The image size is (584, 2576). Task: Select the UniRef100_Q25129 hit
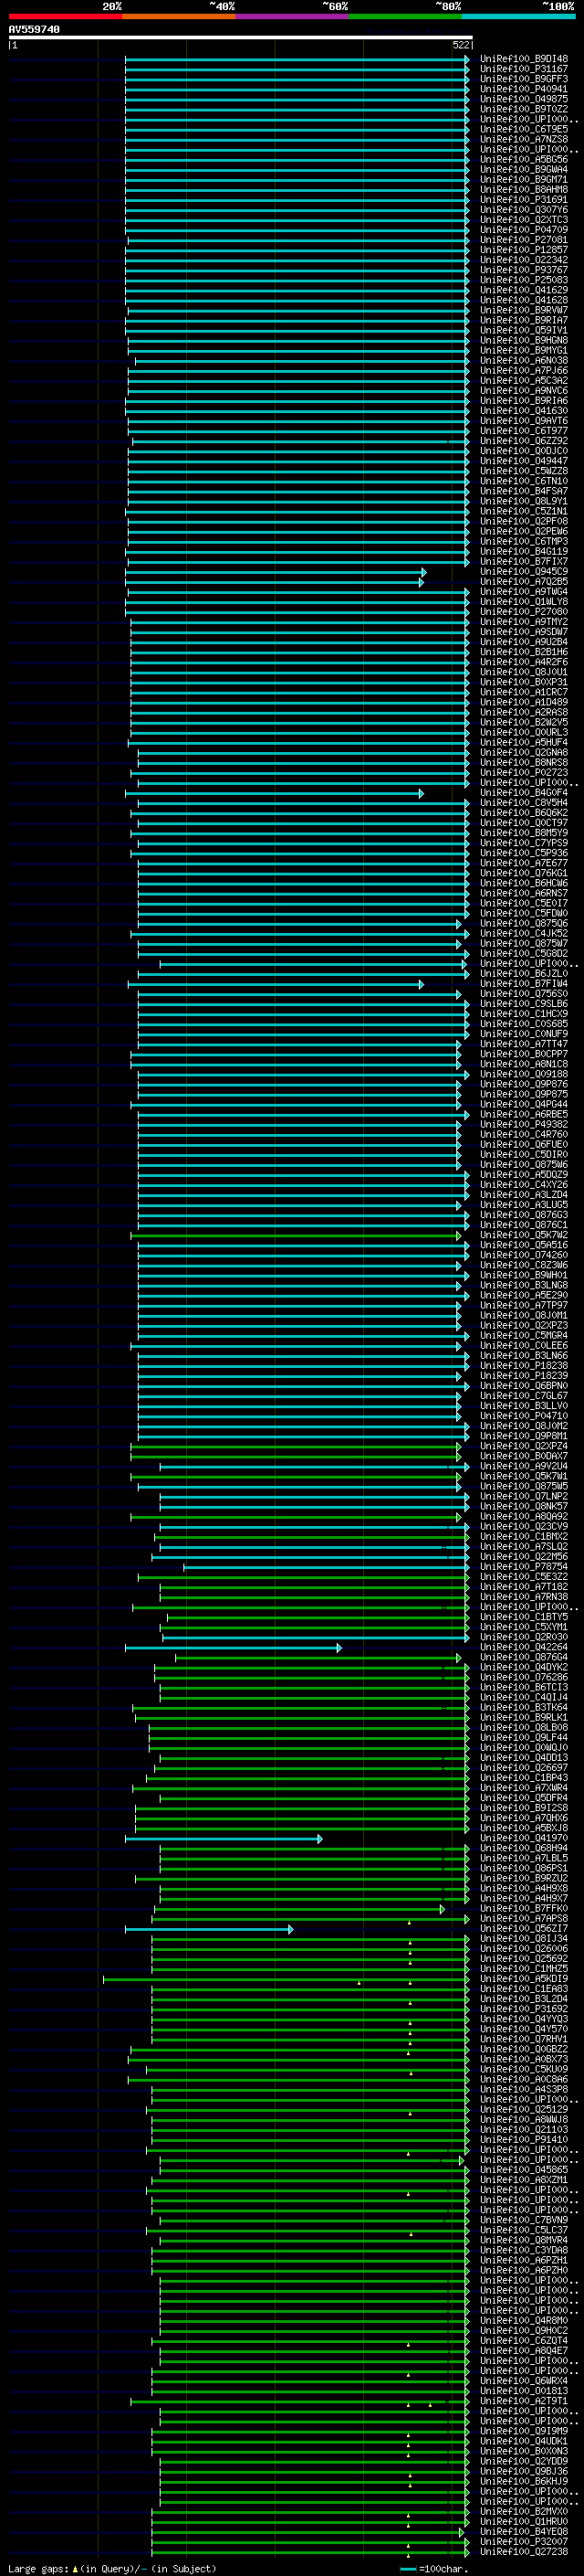click(523, 2109)
